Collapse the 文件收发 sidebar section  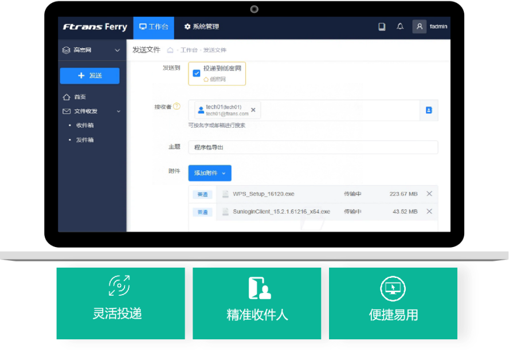coord(119,111)
